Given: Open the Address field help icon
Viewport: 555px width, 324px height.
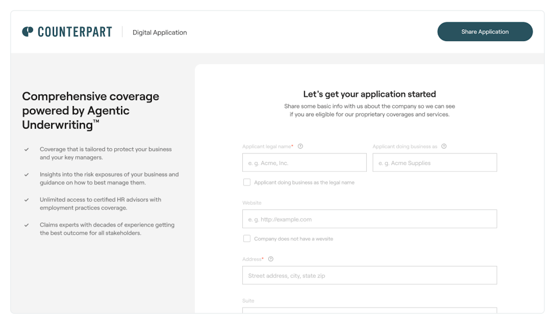Looking at the screenshot, I should pyautogui.click(x=271, y=259).
